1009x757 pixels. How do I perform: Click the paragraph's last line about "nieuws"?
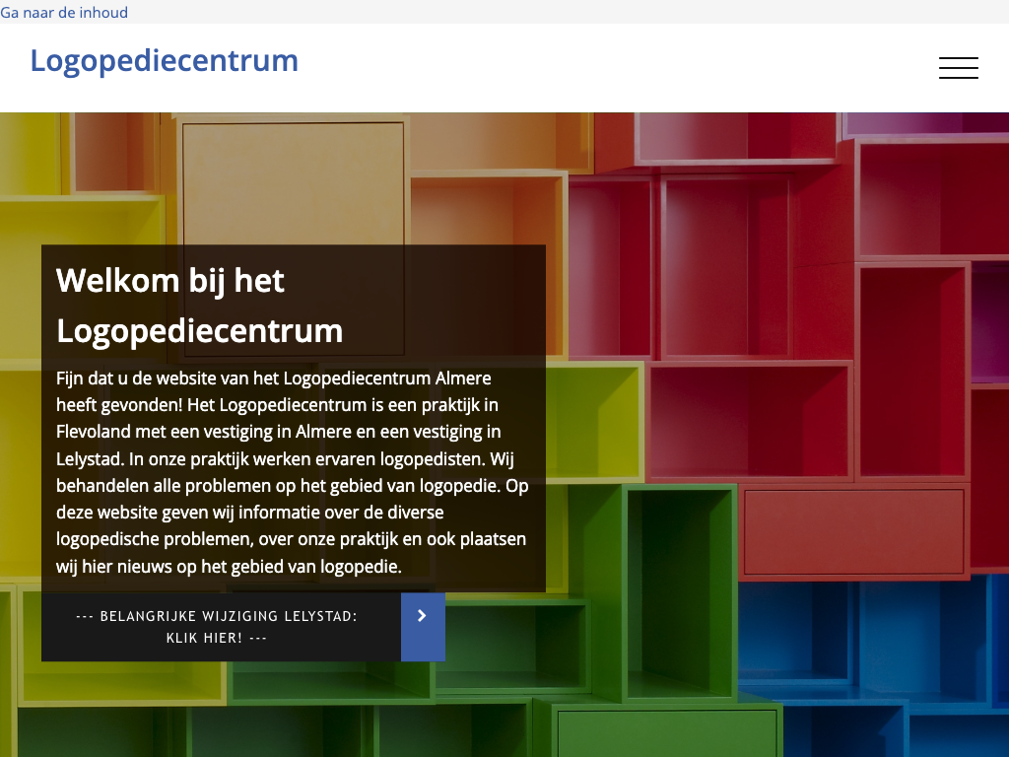229,566
